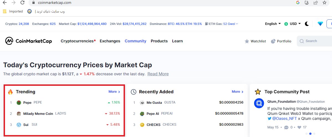Image resolution: width=332 pixels, height=137 pixels.
Task: Click the Google icon in address bar
Action: 298,3
